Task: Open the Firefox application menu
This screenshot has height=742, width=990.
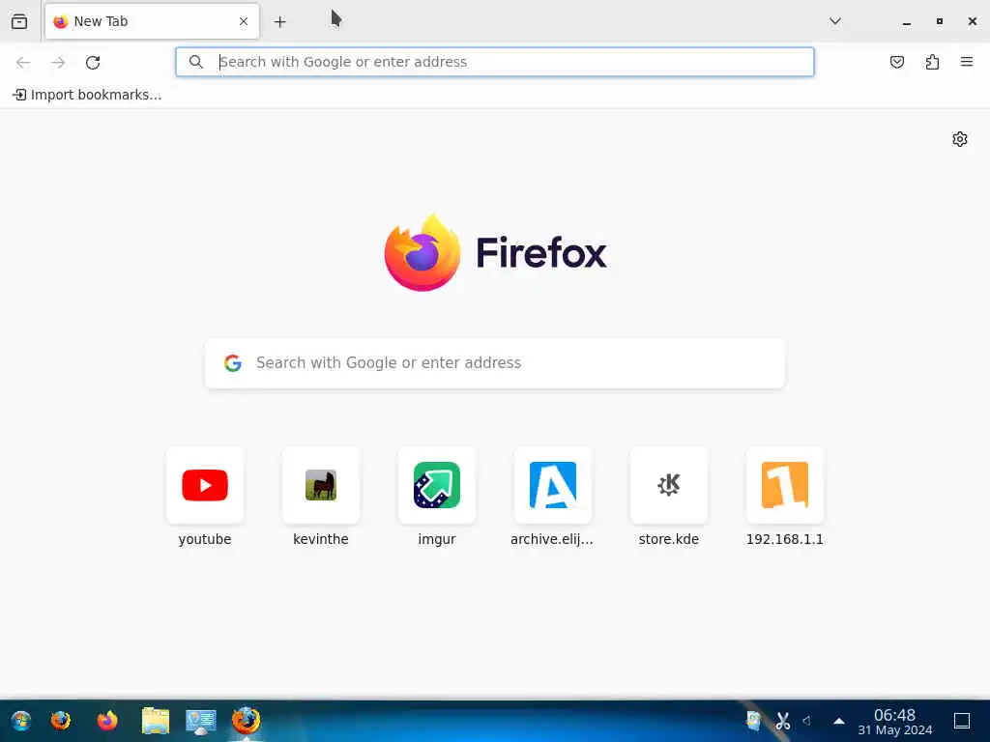Action: pos(967,62)
